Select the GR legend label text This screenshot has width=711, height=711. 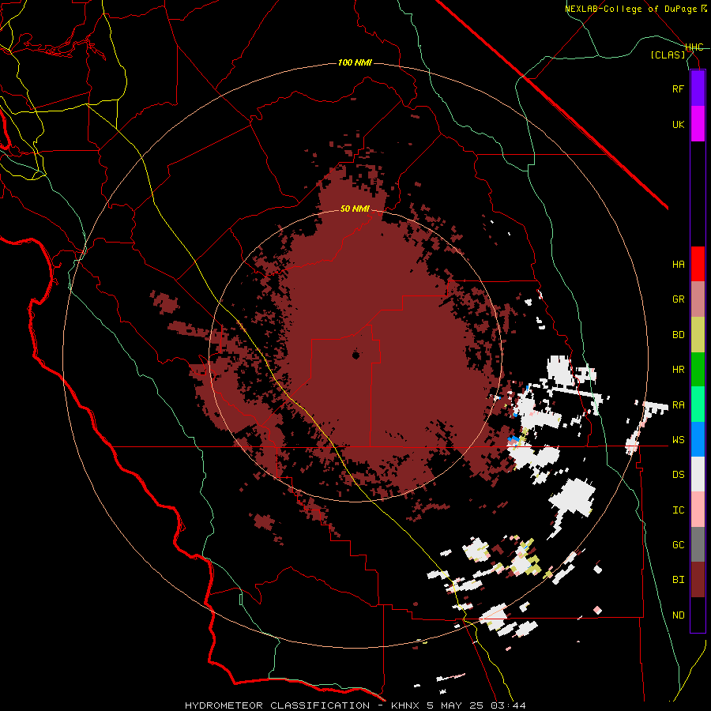(x=678, y=299)
